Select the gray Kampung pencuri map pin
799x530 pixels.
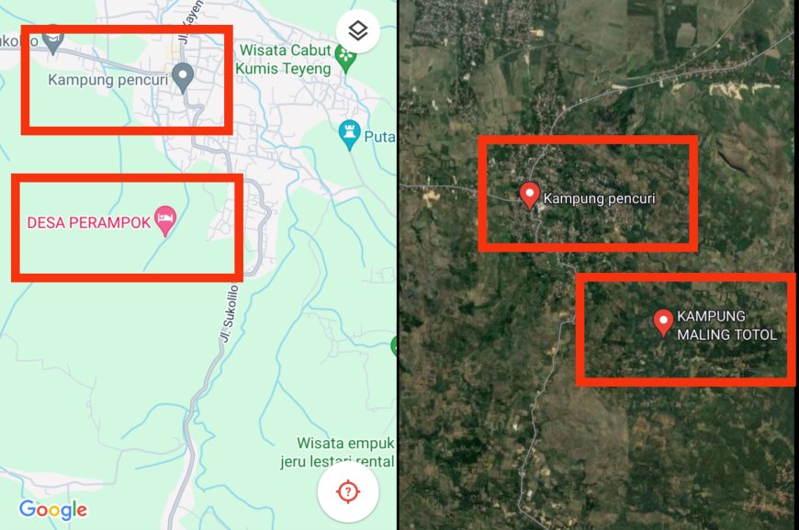point(183,78)
